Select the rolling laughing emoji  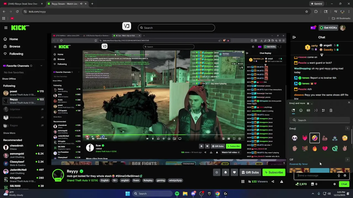(x=315, y=138)
